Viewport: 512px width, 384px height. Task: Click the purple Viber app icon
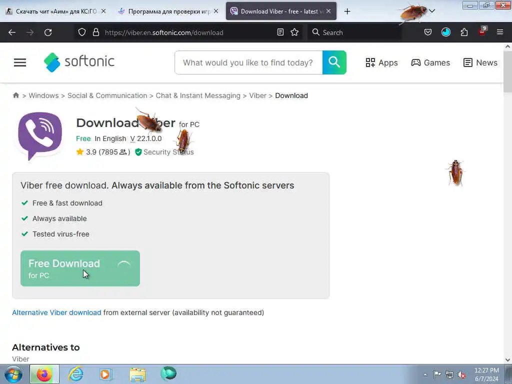pos(40,135)
